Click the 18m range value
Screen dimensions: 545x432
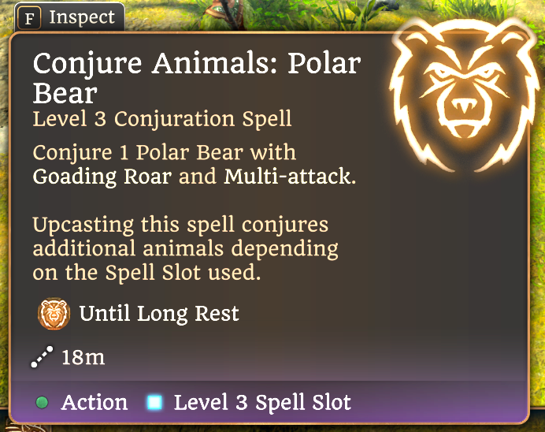tap(83, 357)
